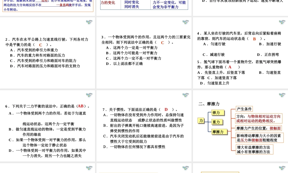This screenshot has width=288, height=173.
Task: Click the table cell 同时变化 同时消失
Action: pyautogui.click(x=132, y=4)
